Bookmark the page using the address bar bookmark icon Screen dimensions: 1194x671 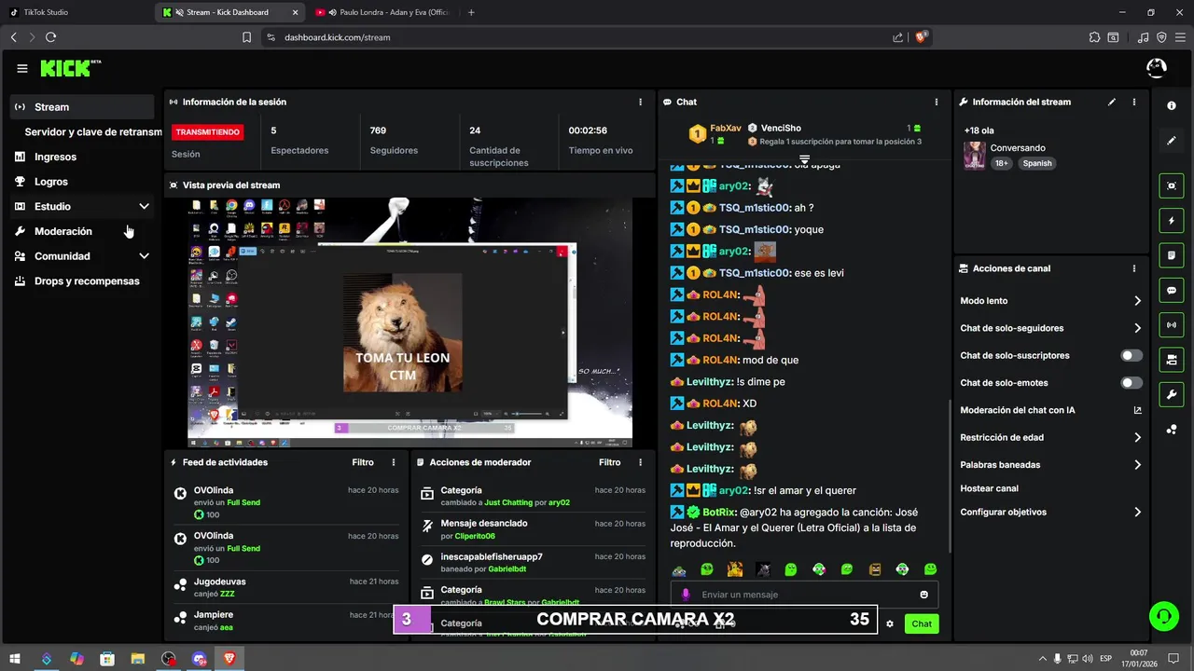coord(246,37)
